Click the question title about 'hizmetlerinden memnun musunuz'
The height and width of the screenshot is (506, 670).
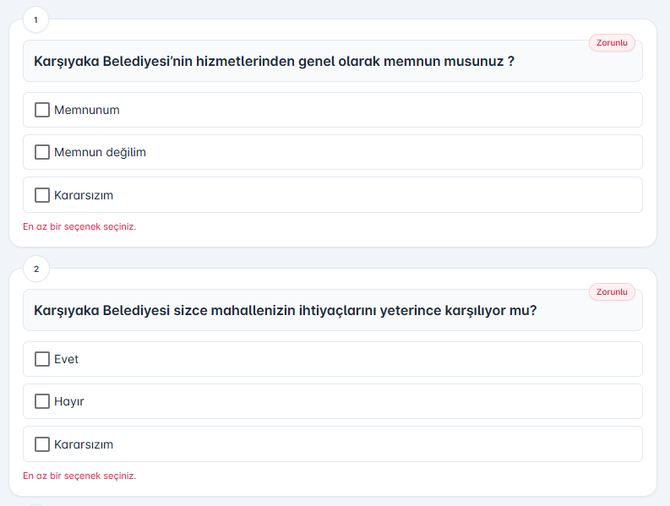click(275, 62)
